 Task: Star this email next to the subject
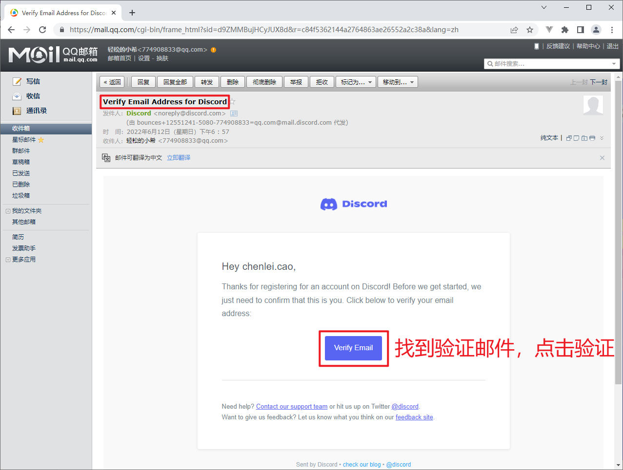pos(233,102)
